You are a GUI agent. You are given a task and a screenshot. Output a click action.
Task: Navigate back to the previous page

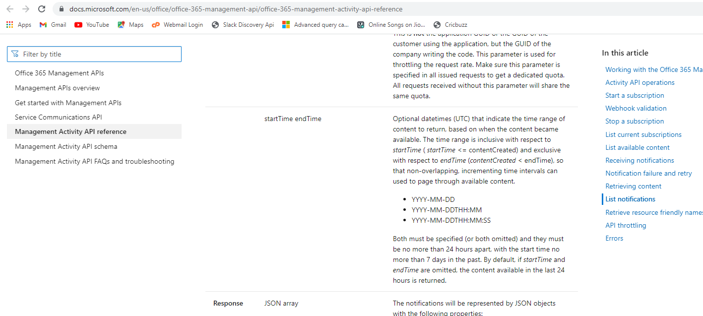10,8
